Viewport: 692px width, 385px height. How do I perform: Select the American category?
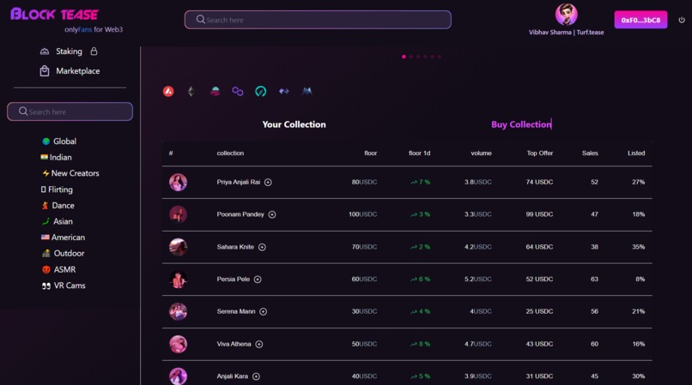click(x=64, y=238)
